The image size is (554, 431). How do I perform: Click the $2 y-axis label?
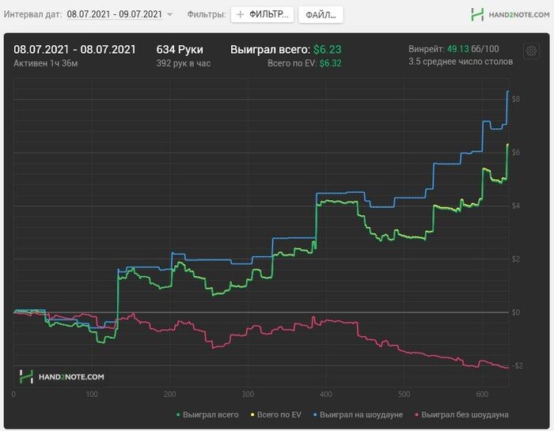pyautogui.click(x=516, y=259)
